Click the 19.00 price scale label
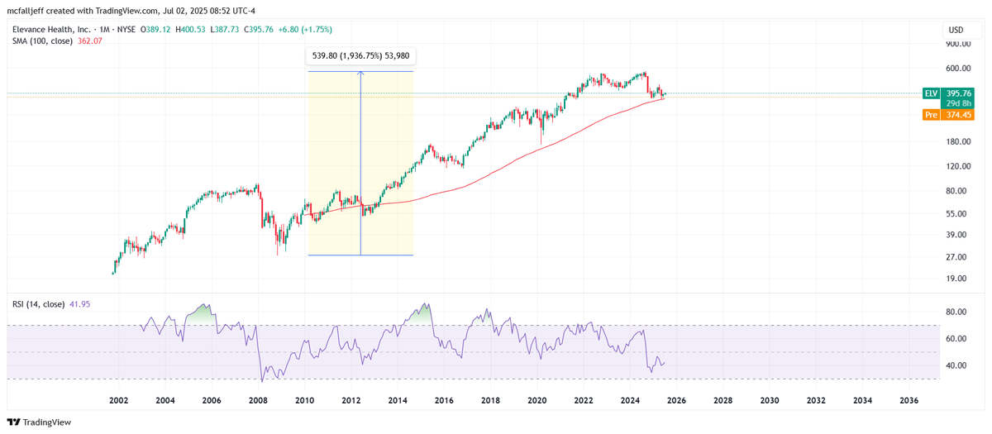This screenshot has width=992, height=434. pos(957,278)
